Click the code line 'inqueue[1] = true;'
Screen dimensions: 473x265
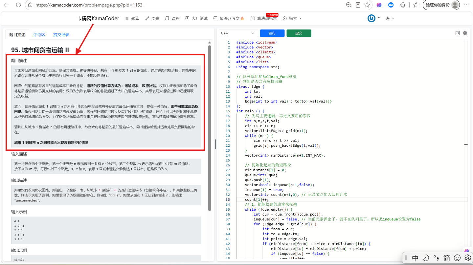point(264,190)
